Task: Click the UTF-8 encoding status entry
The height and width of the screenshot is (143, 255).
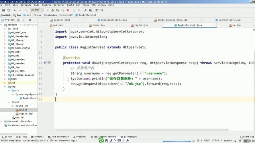Action: tap(215, 141)
